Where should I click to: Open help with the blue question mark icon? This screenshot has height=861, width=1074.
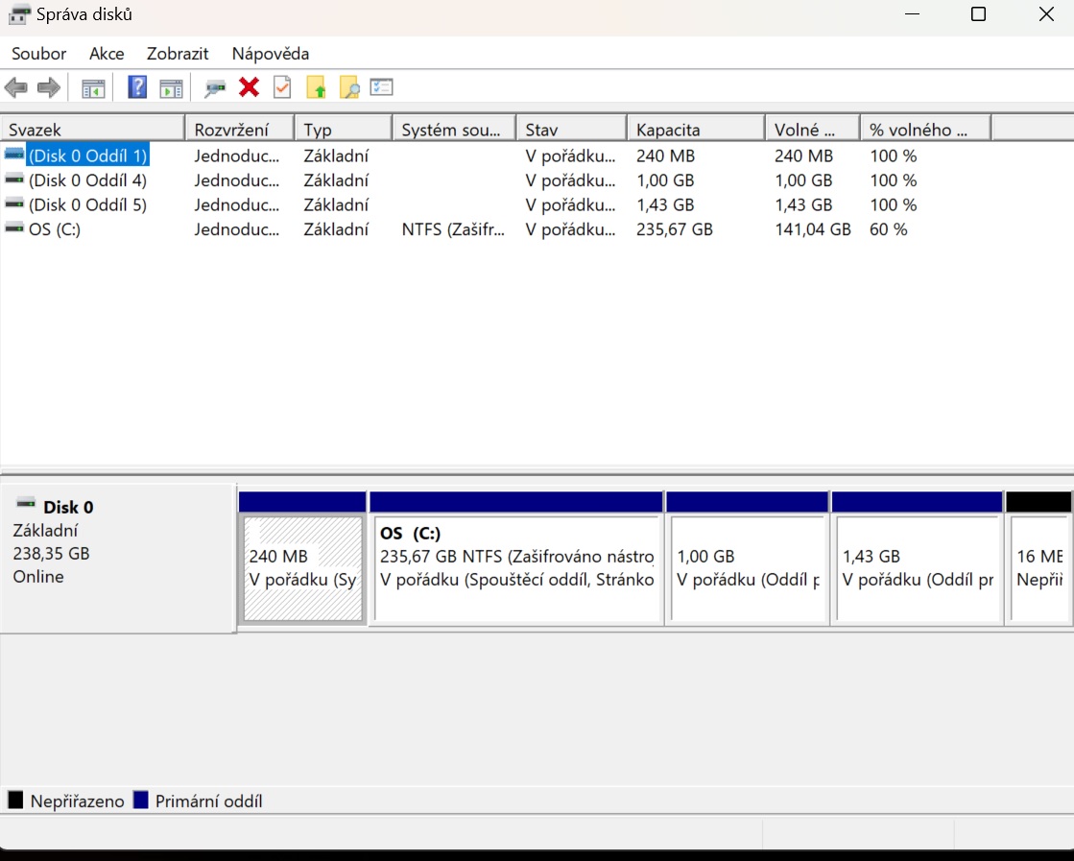[137, 88]
